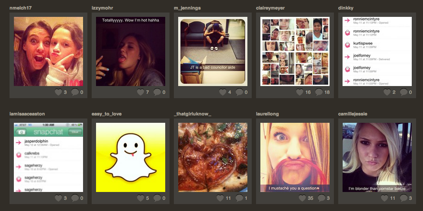Visit easy_to_love's profile link
Viewport: 423px width, 211px height.
point(106,114)
